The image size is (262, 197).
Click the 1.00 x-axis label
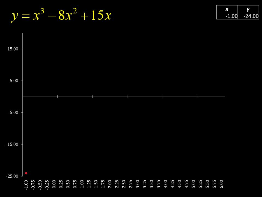(82, 184)
